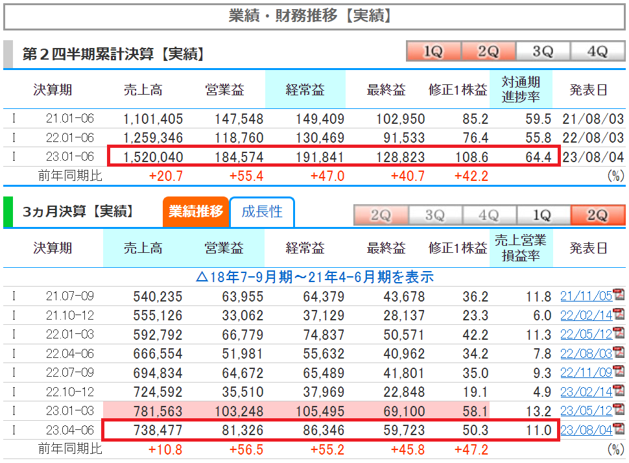
Task: Open PDF icon next to 23/02/14
Action: (x=619, y=390)
